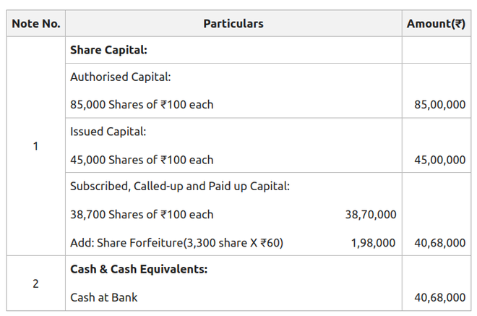Click "45,000 Shares of ₹100 each" text
Screen dimensions: 477x316
[x=142, y=160]
